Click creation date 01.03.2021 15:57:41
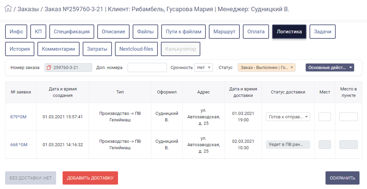Image resolution: width=367 pixels, height=189 pixels. click(x=63, y=117)
